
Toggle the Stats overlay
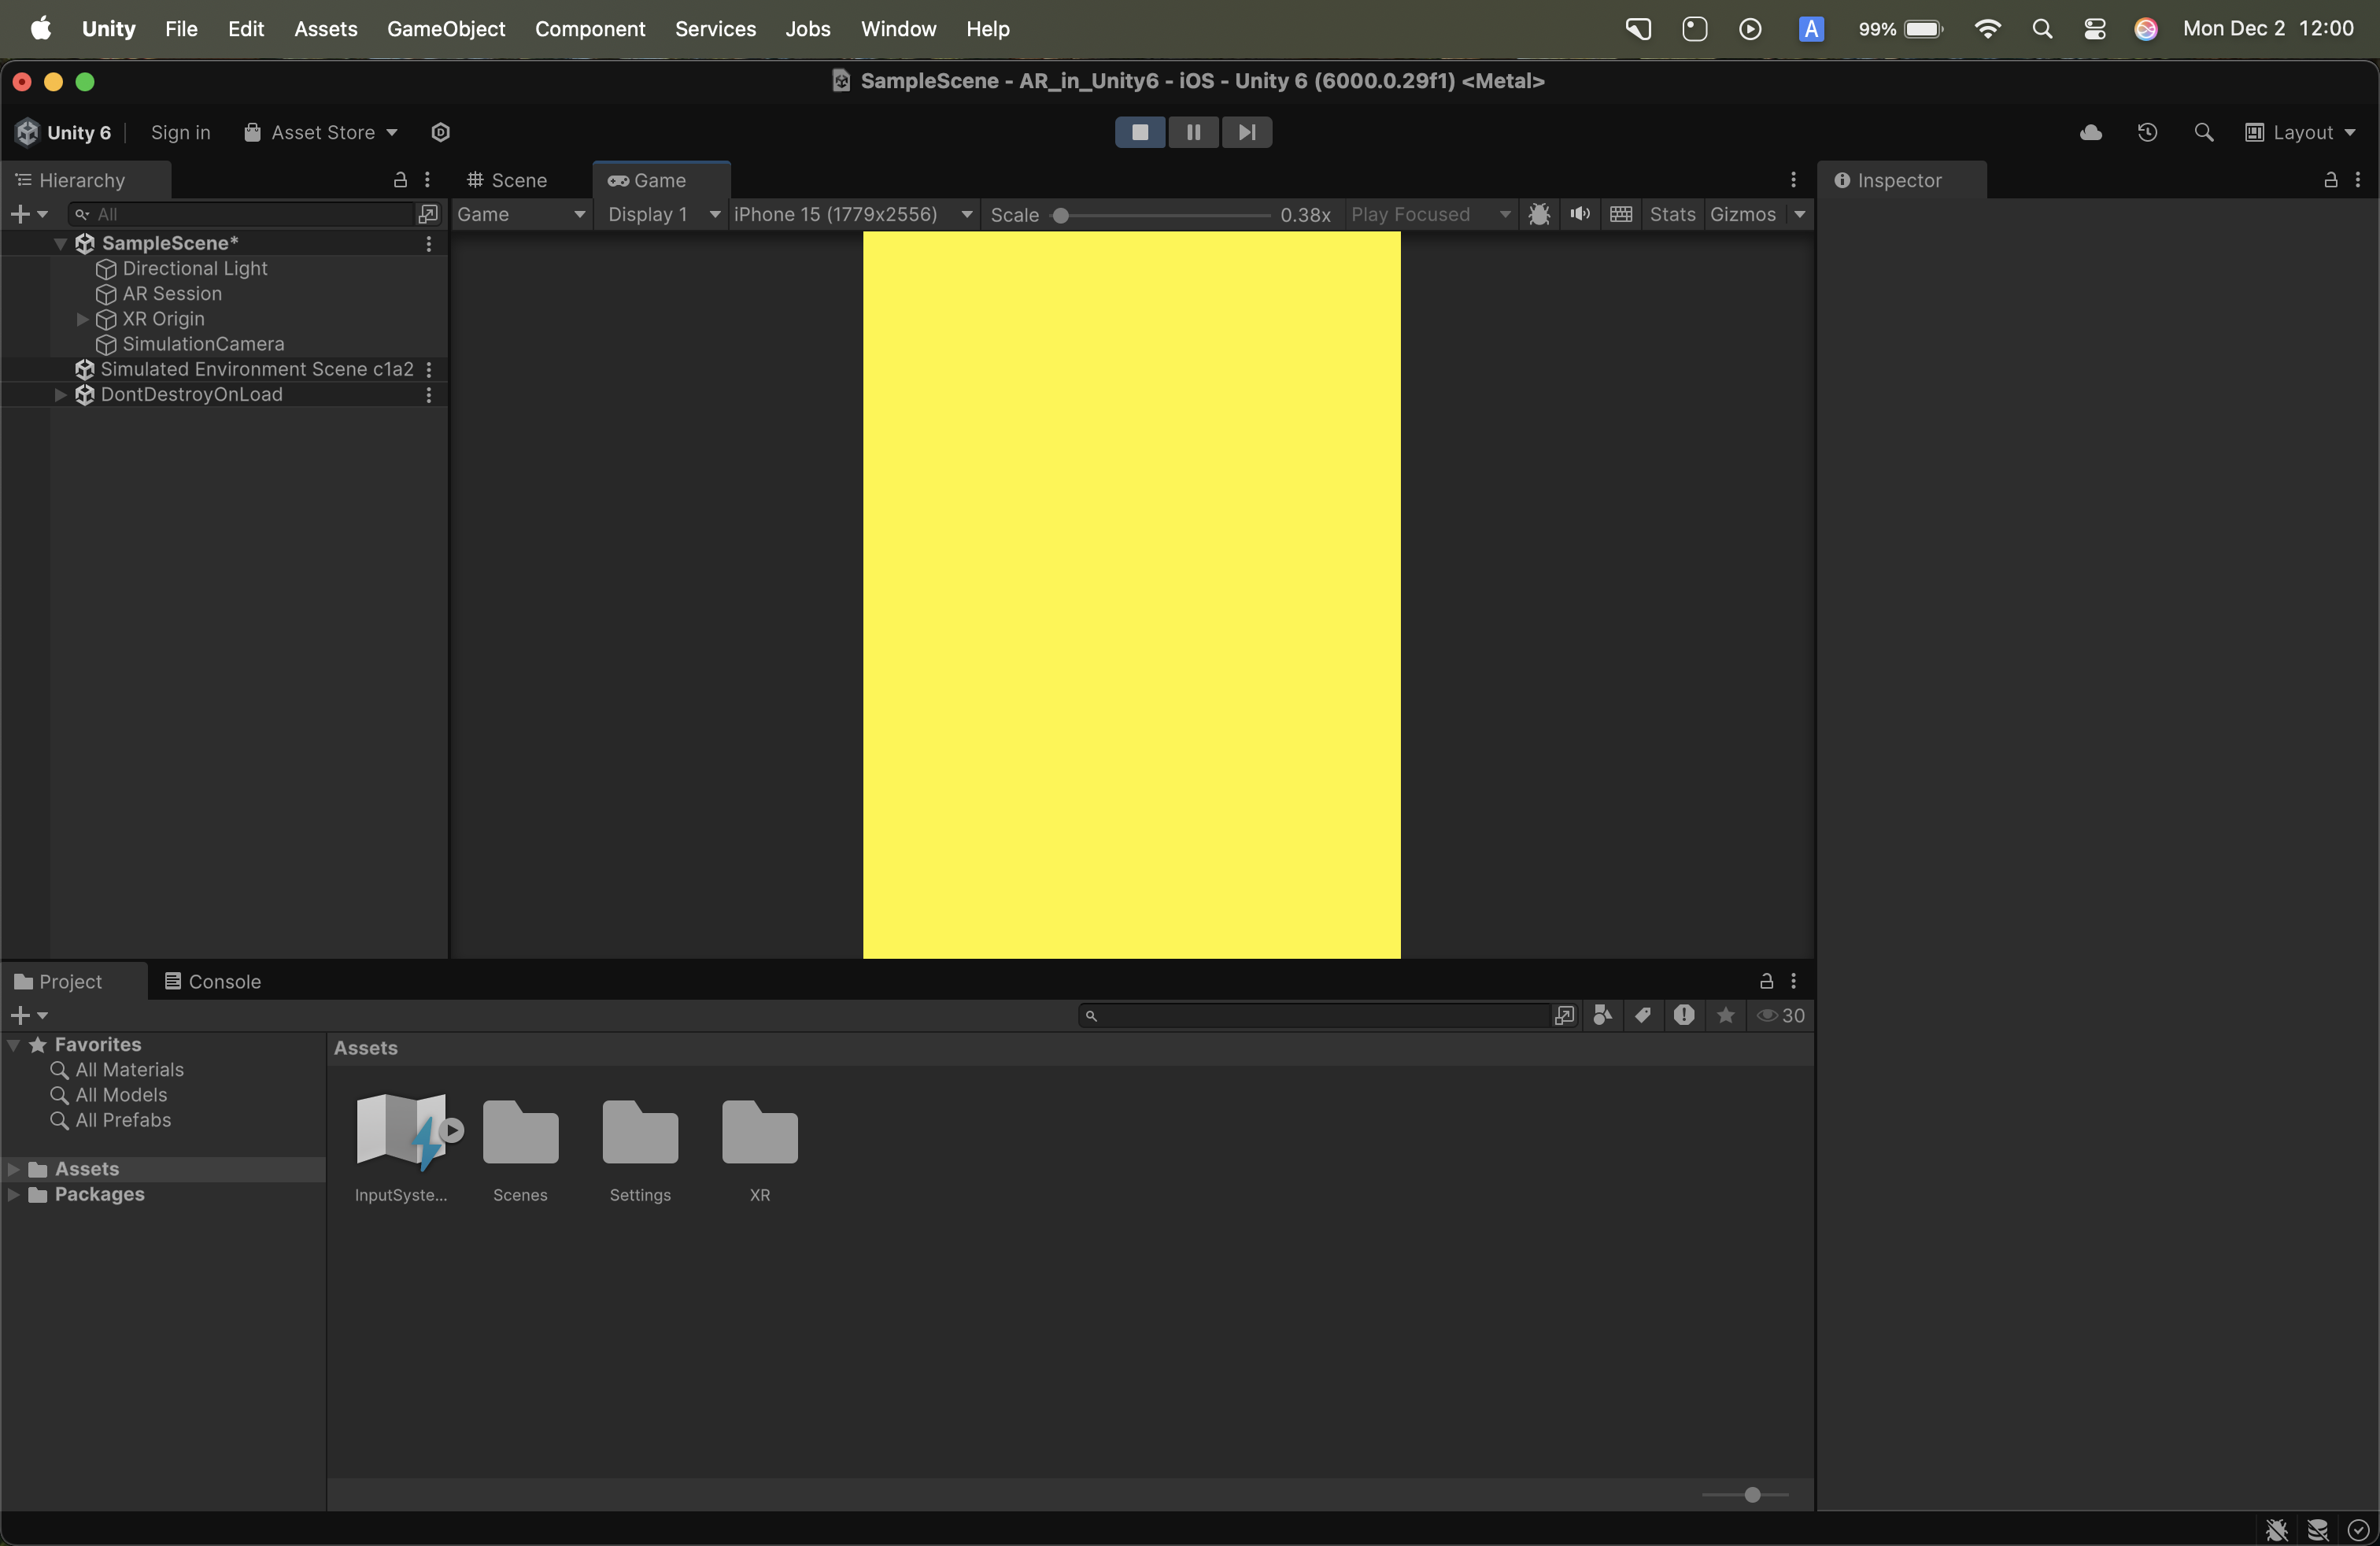point(1672,214)
